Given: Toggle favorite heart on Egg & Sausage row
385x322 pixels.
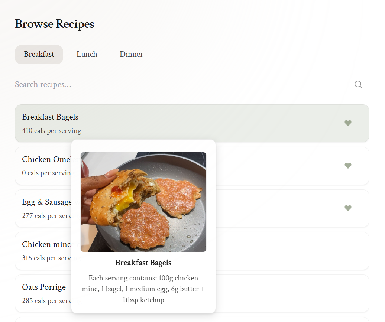Looking at the screenshot, I should [x=348, y=208].
